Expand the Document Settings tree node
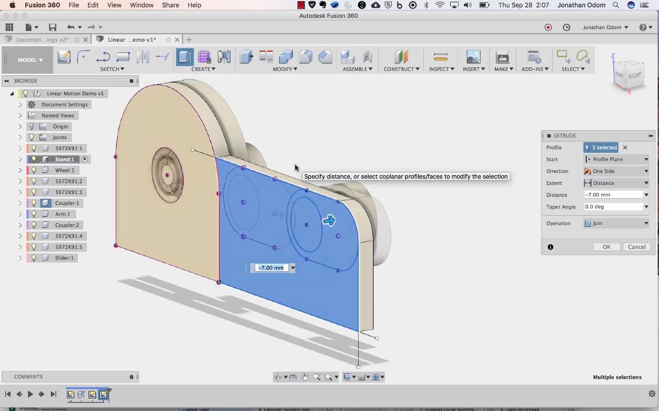 tap(20, 104)
